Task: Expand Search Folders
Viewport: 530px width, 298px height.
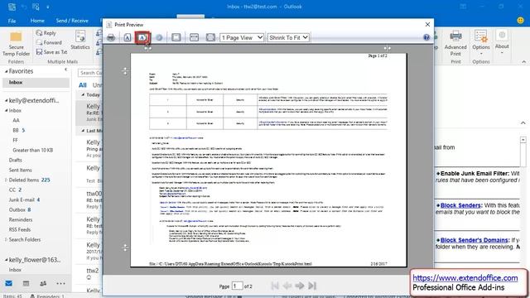Action: (x=6, y=239)
